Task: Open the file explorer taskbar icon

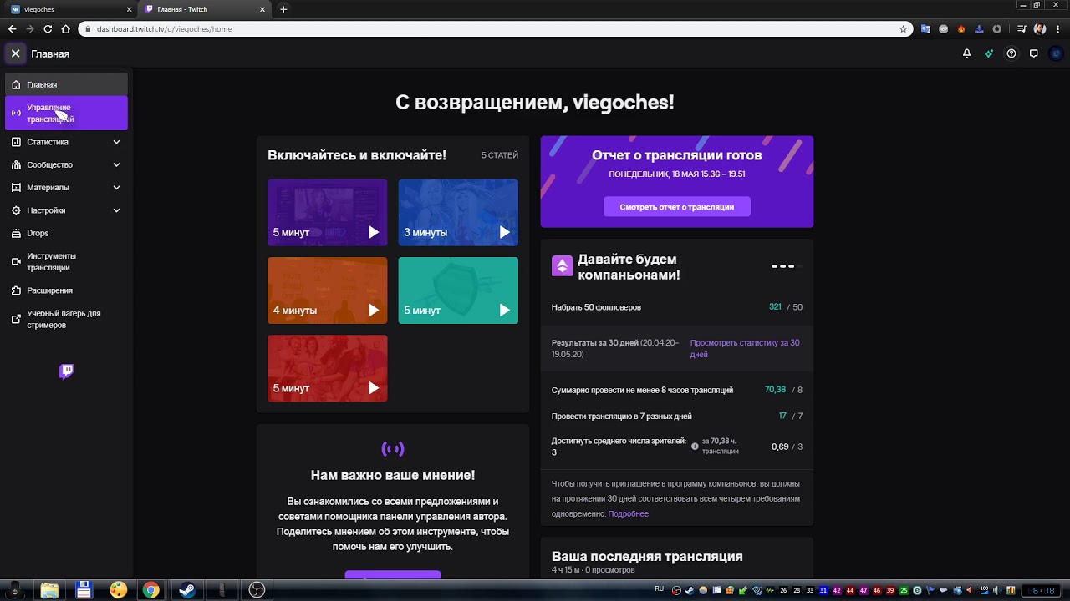Action: tap(49, 591)
